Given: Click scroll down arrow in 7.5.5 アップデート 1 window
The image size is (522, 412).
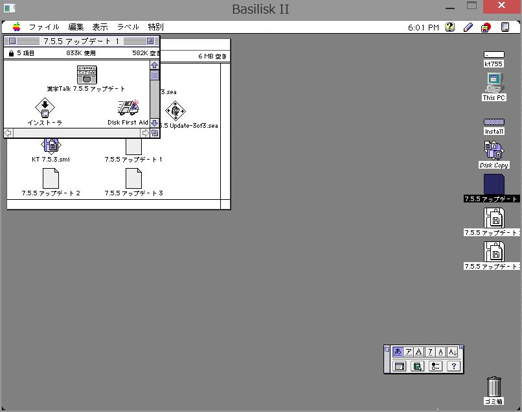Looking at the screenshot, I should 155,123.
